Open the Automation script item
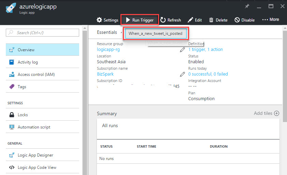Image resolution: width=287 pixels, height=175 pixels. tap(42, 127)
